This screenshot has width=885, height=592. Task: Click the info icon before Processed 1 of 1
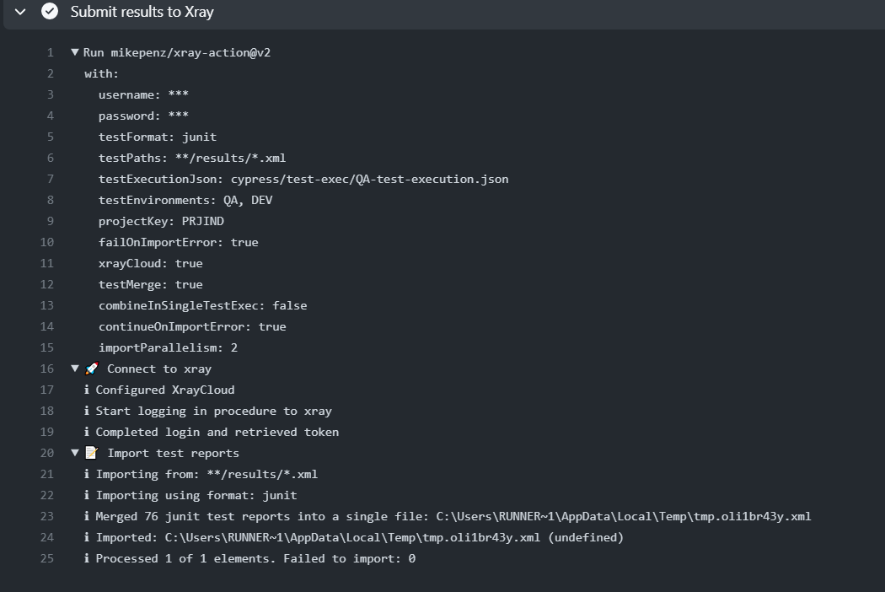86,558
